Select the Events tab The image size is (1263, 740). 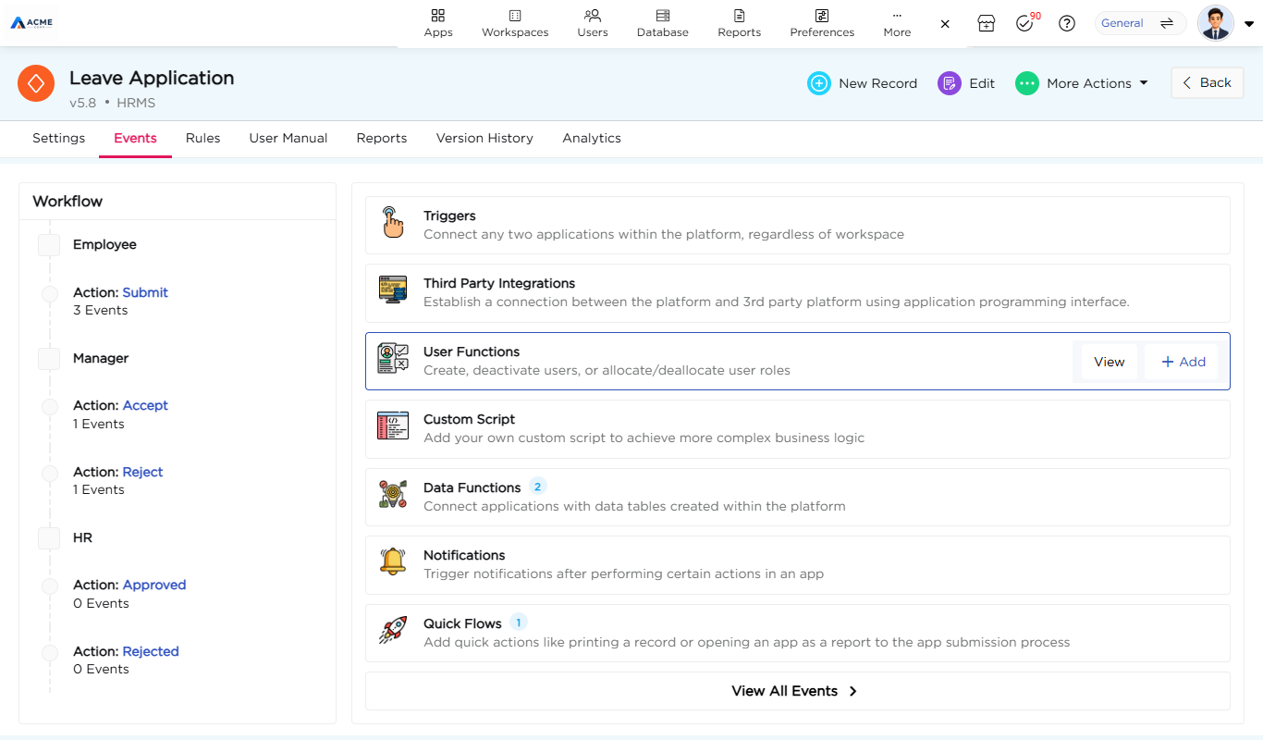coord(135,138)
